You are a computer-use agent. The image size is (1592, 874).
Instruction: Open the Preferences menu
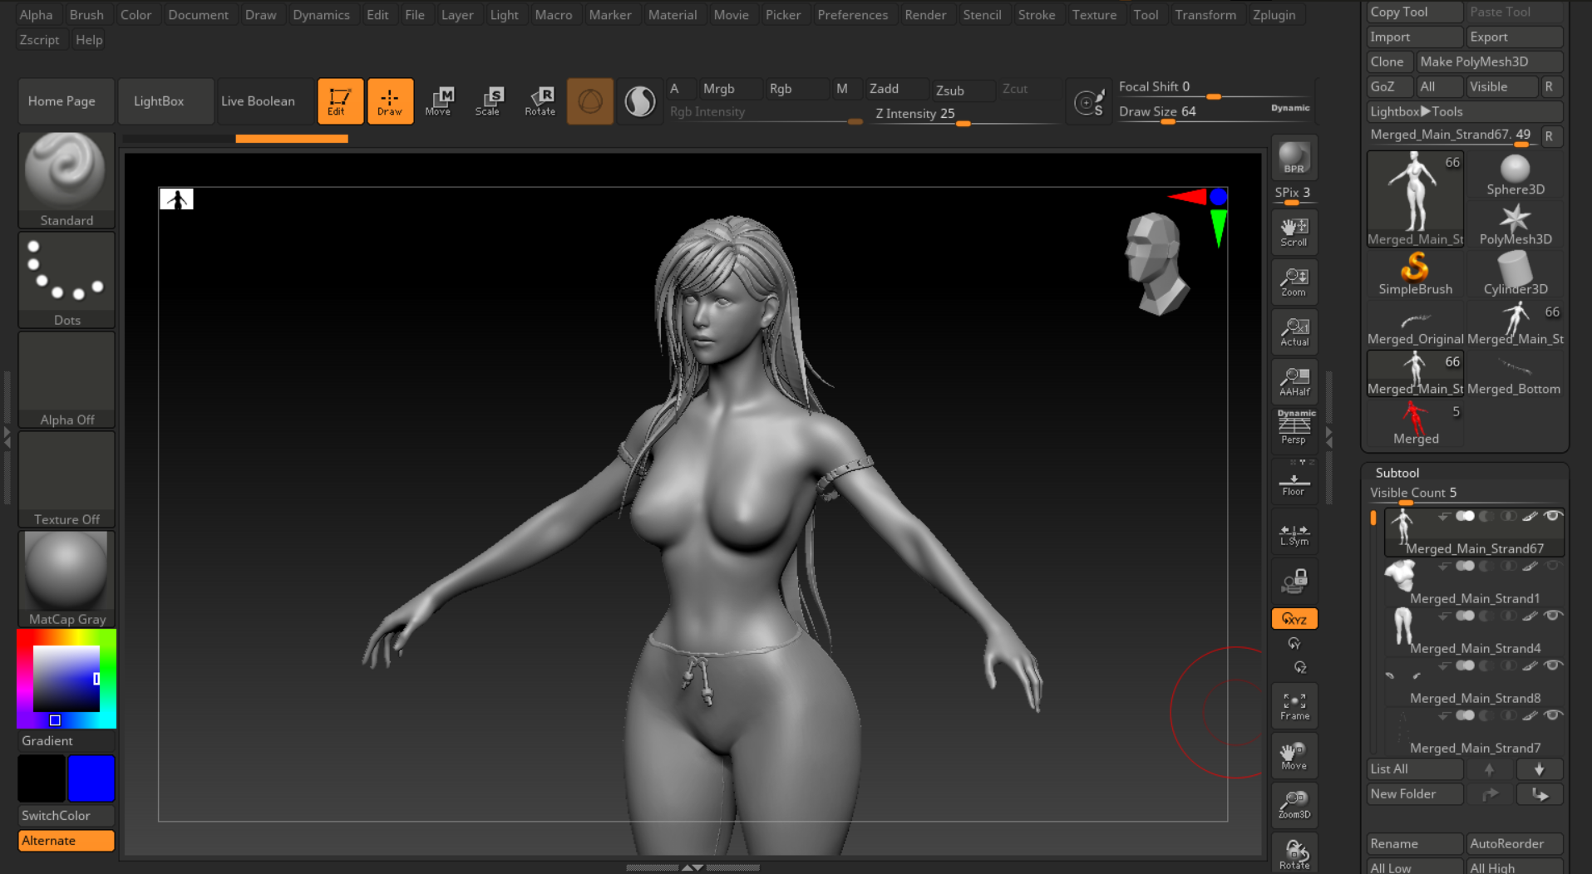tap(852, 14)
